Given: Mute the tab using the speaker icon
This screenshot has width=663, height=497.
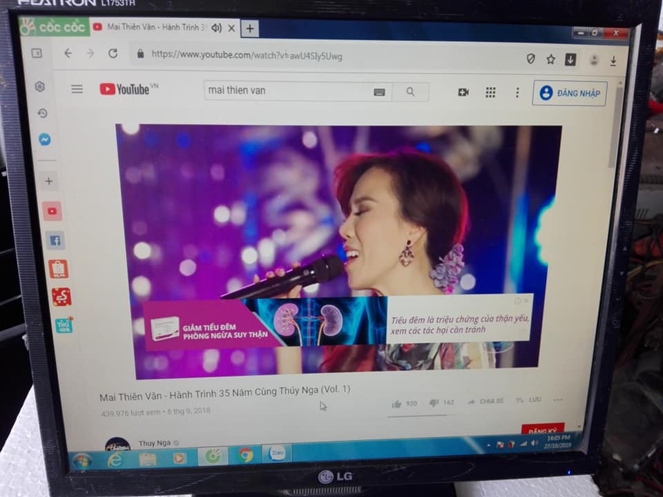Looking at the screenshot, I should [x=216, y=28].
